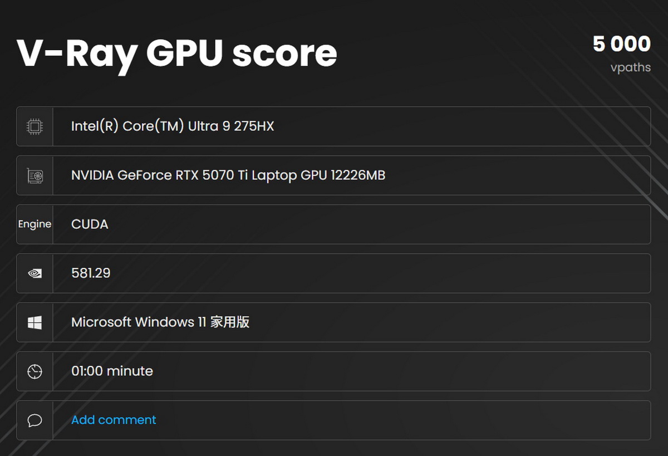Click the 12226MB GPU memory value
This screenshot has width=668, height=456.
[357, 175]
